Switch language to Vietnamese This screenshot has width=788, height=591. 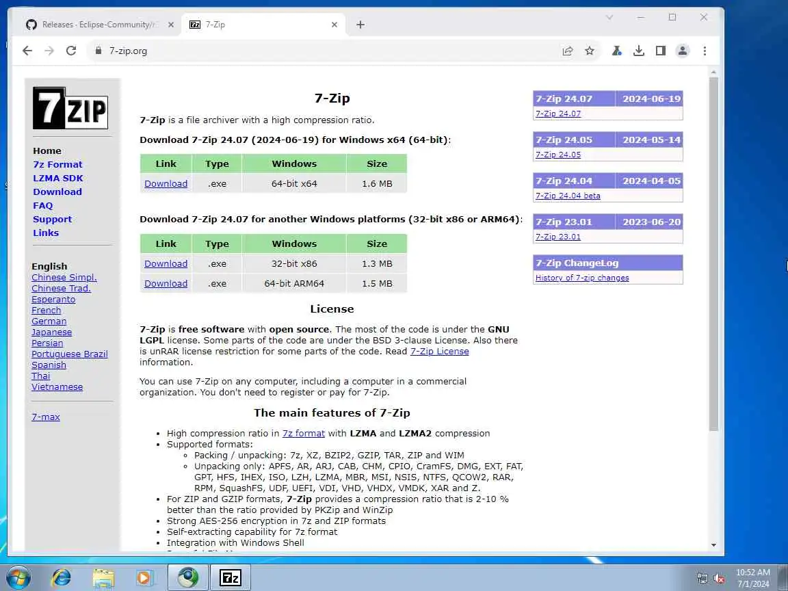[x=57, y=387]
